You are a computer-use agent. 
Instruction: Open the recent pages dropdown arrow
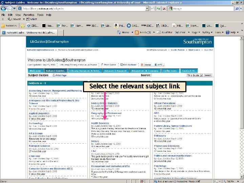pos(14,8)
